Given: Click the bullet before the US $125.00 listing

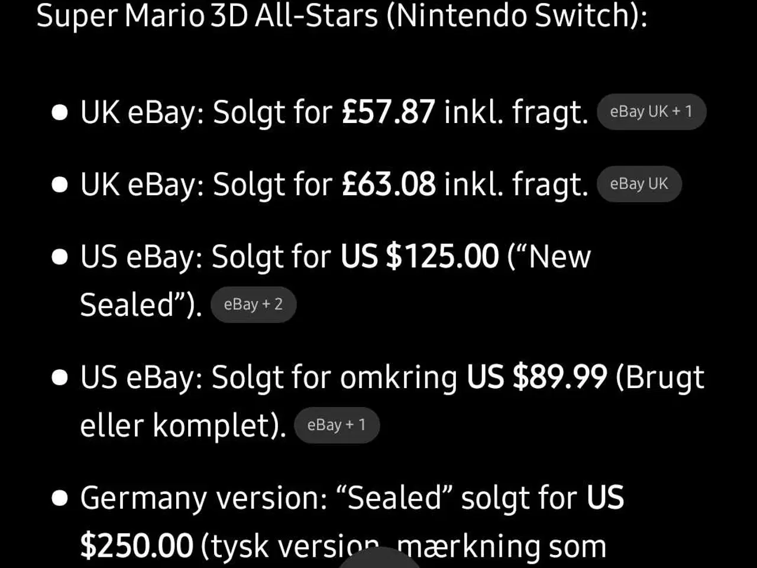Looking at the screenshot, I should pos(60,257).
